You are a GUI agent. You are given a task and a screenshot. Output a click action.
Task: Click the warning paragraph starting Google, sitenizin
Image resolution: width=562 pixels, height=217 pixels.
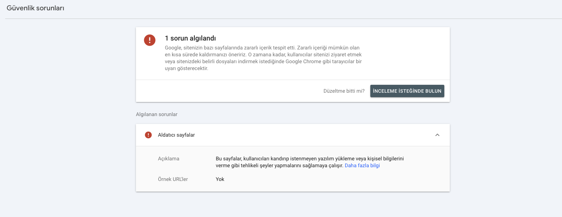263,58
